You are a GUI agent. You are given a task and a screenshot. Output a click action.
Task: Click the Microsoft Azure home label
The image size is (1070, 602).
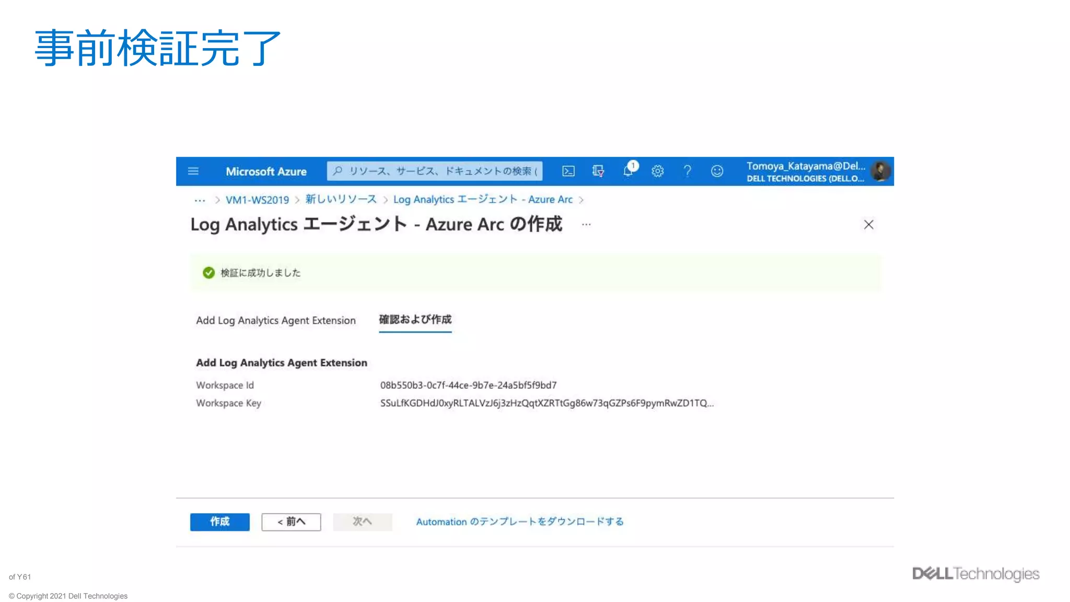pyautogui.click(x=266, y=171)
